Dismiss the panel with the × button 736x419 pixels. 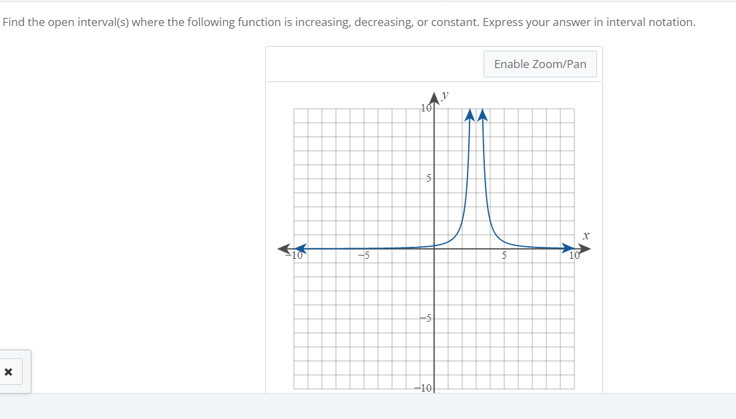[x=8, y=372]
